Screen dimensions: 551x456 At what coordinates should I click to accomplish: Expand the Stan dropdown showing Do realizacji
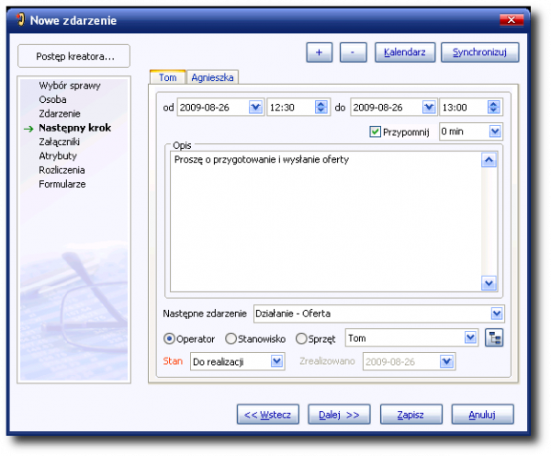click(277, 362)
